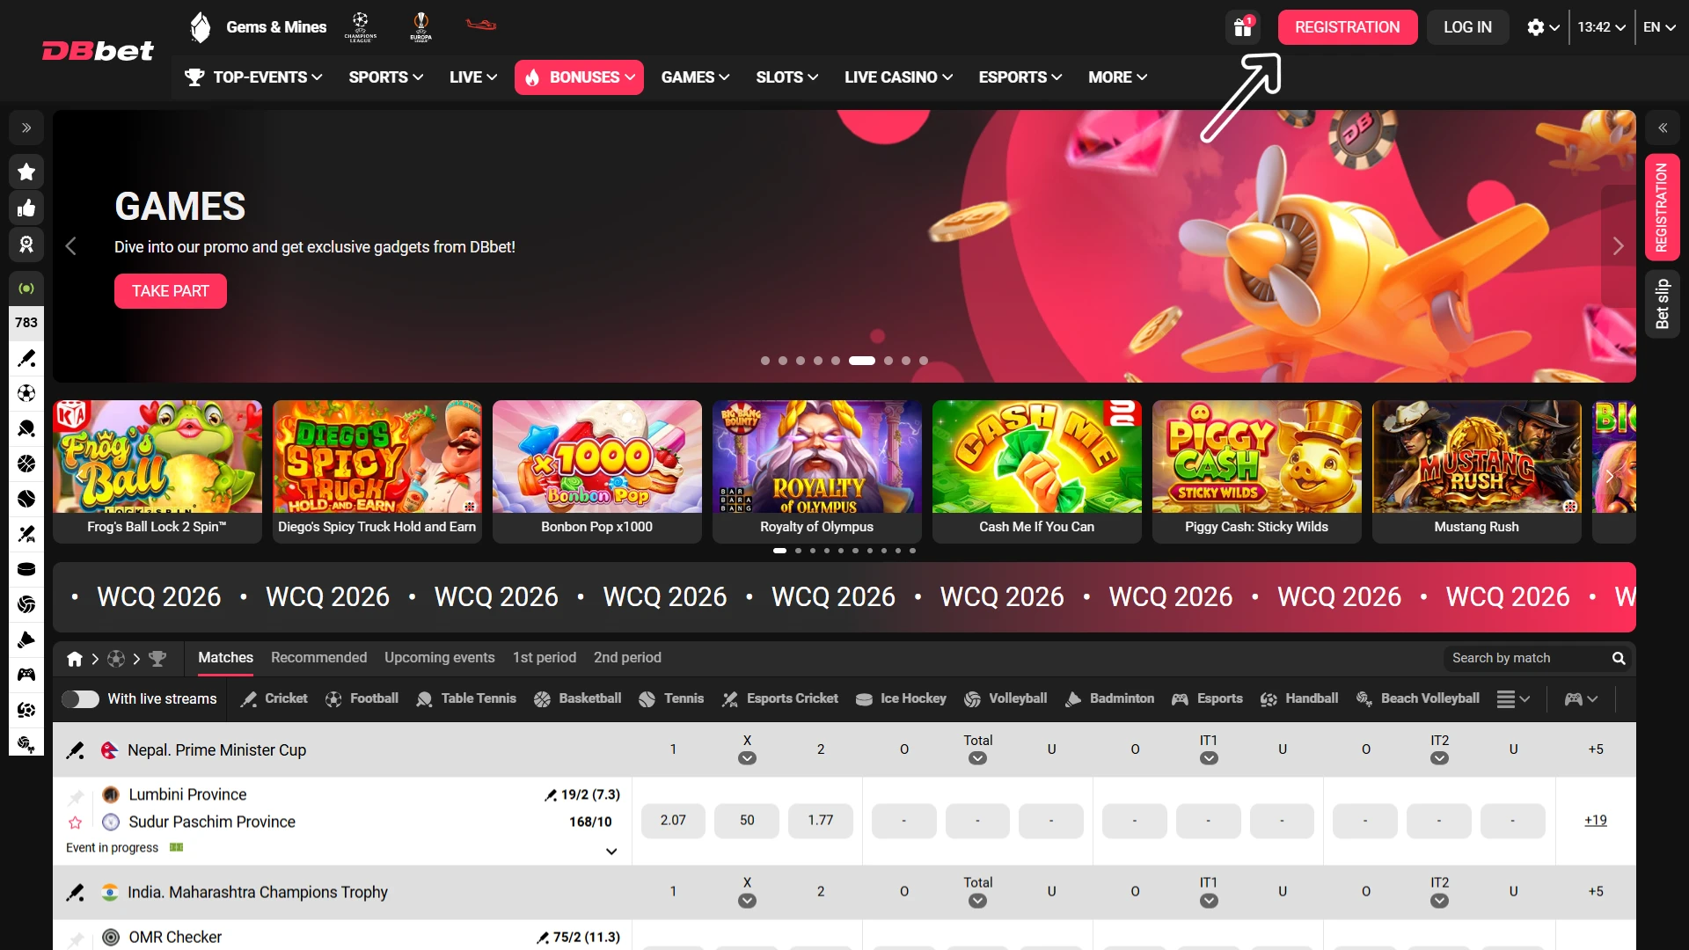Open the award ribbon sidebar icon

[x=26, y=245]
